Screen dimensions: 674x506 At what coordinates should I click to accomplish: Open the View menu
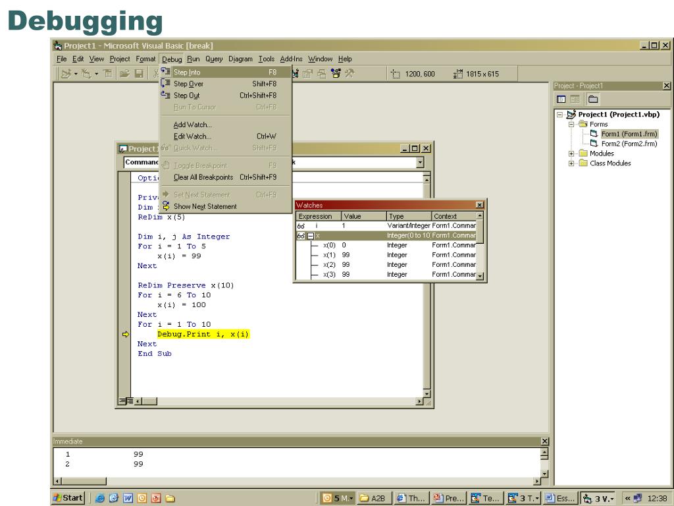(x=97, y=59)
